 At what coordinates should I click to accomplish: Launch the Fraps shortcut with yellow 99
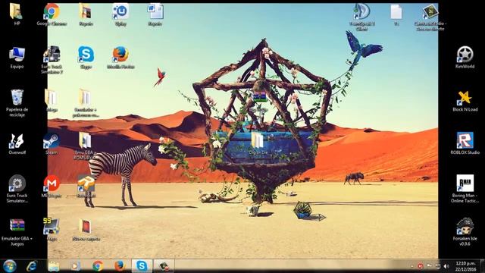click(52, 226)
